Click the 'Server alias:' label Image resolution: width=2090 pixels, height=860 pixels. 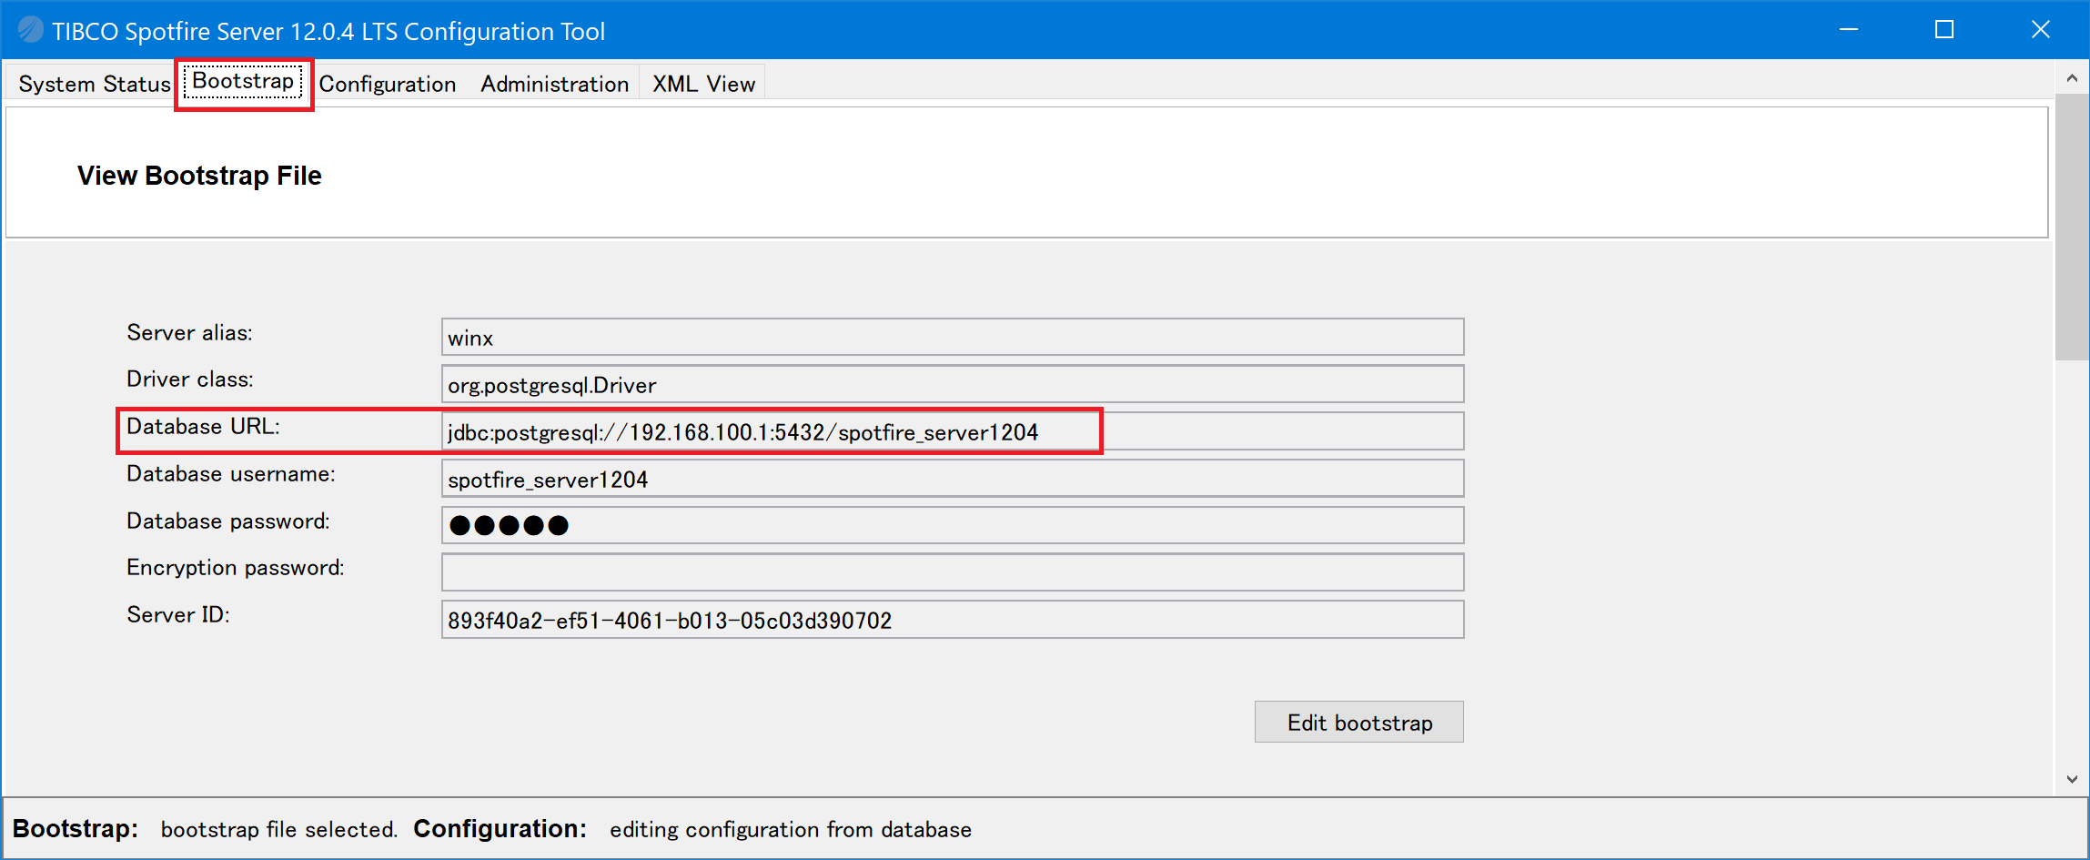[x=189, y=333]
